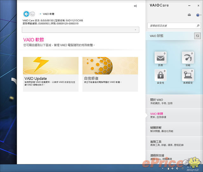Open the 自我修復 self-repair tile

click(x=110, y=74)
